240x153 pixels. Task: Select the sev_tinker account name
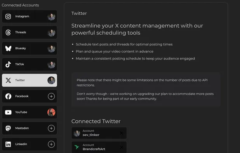click(x=91, y=135)
